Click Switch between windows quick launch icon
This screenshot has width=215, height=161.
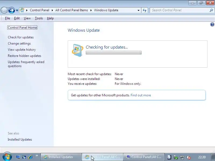coord(24,157)
